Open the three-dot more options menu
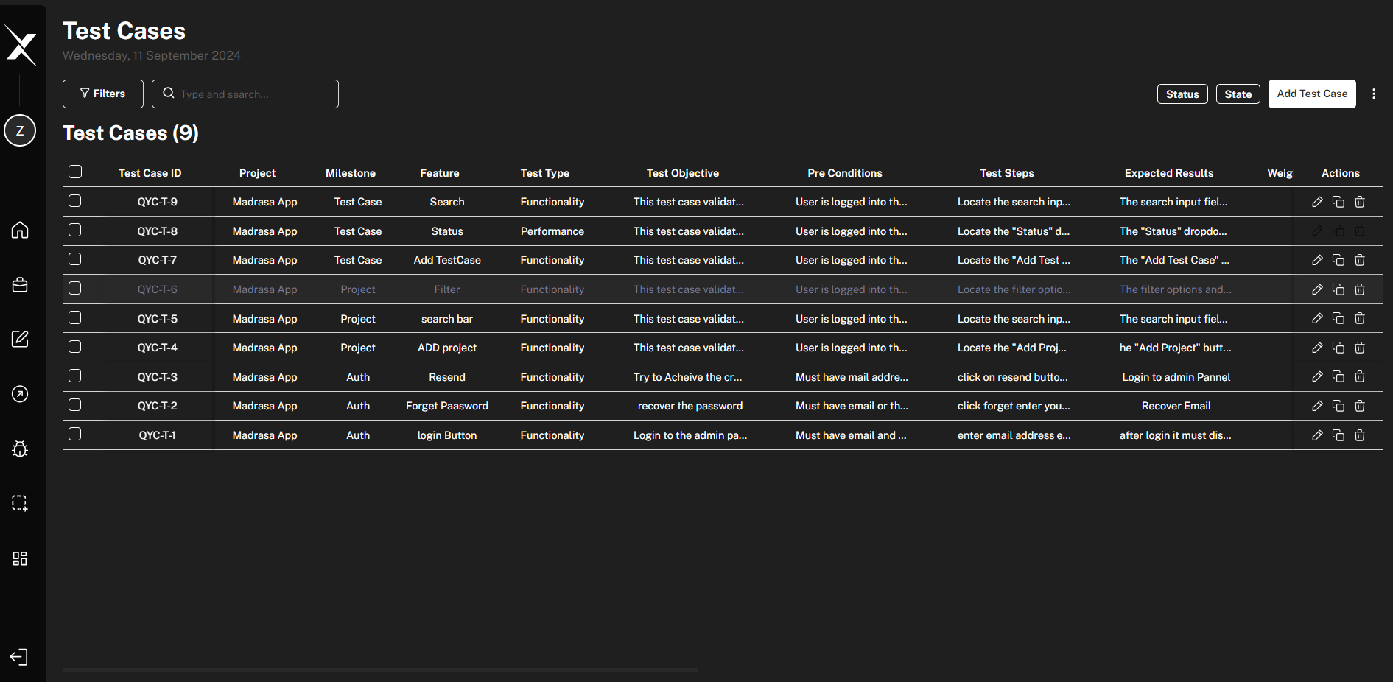Image resolution: width=1393 pixels, height=682 pixels. (1374, 94)
